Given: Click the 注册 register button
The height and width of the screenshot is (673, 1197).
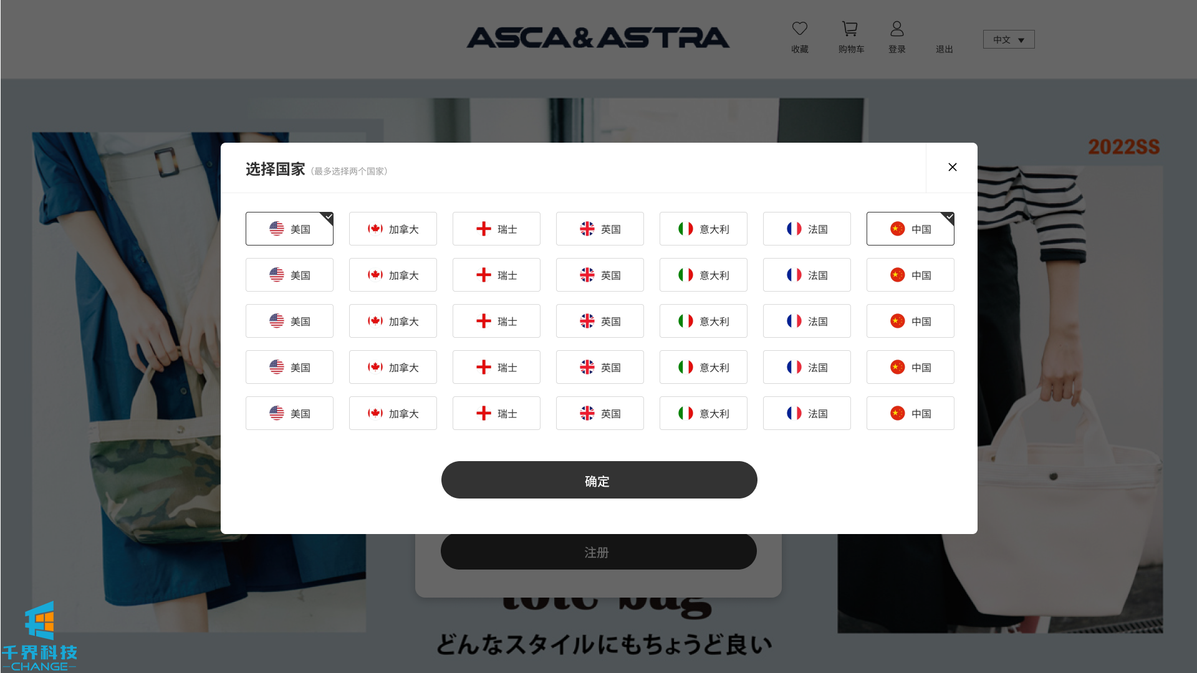Looking at the screenshot, I should 598,551.
